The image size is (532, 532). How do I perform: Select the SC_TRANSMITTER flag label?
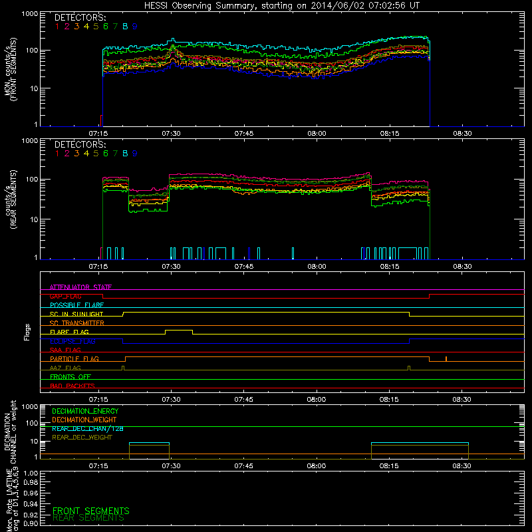point(77,323)
